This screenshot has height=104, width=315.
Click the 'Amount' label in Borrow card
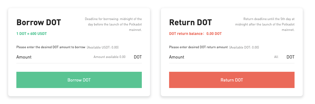[24, 57]
